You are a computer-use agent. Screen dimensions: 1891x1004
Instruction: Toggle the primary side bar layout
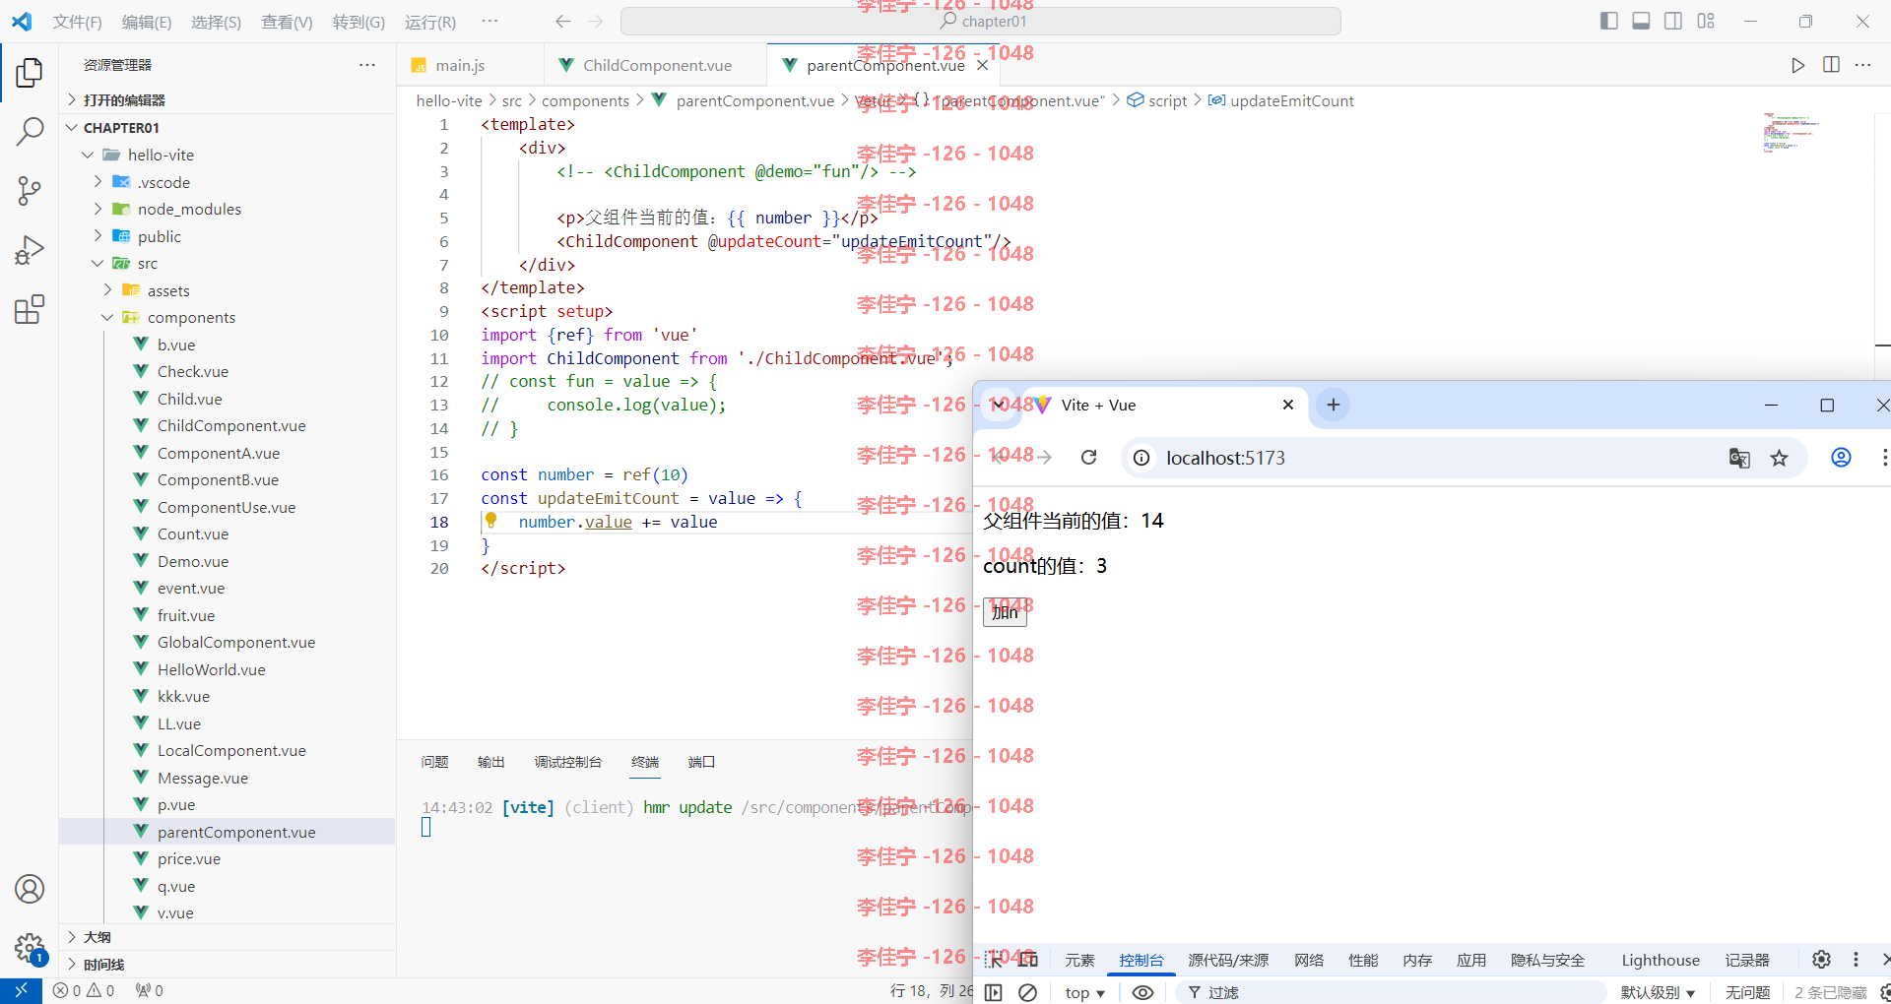[x=1609, y=21]
